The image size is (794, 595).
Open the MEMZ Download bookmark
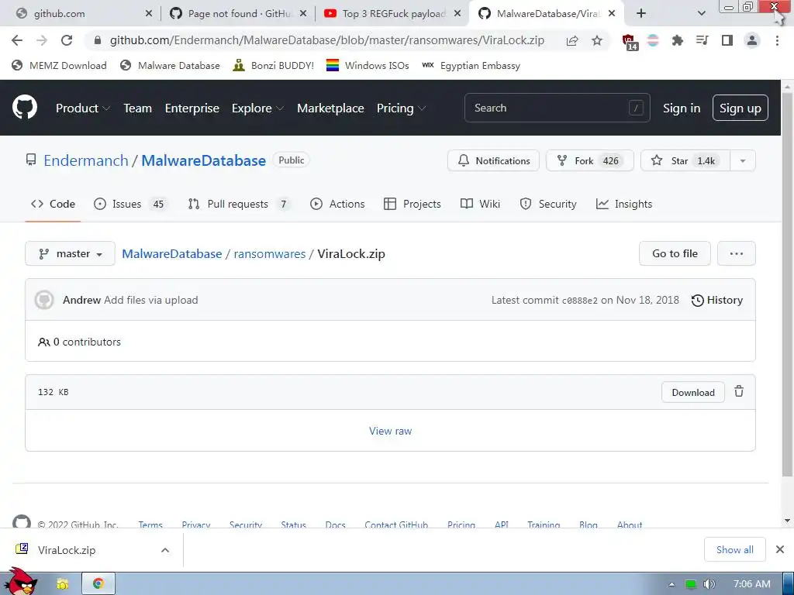(x=59, y=66)
